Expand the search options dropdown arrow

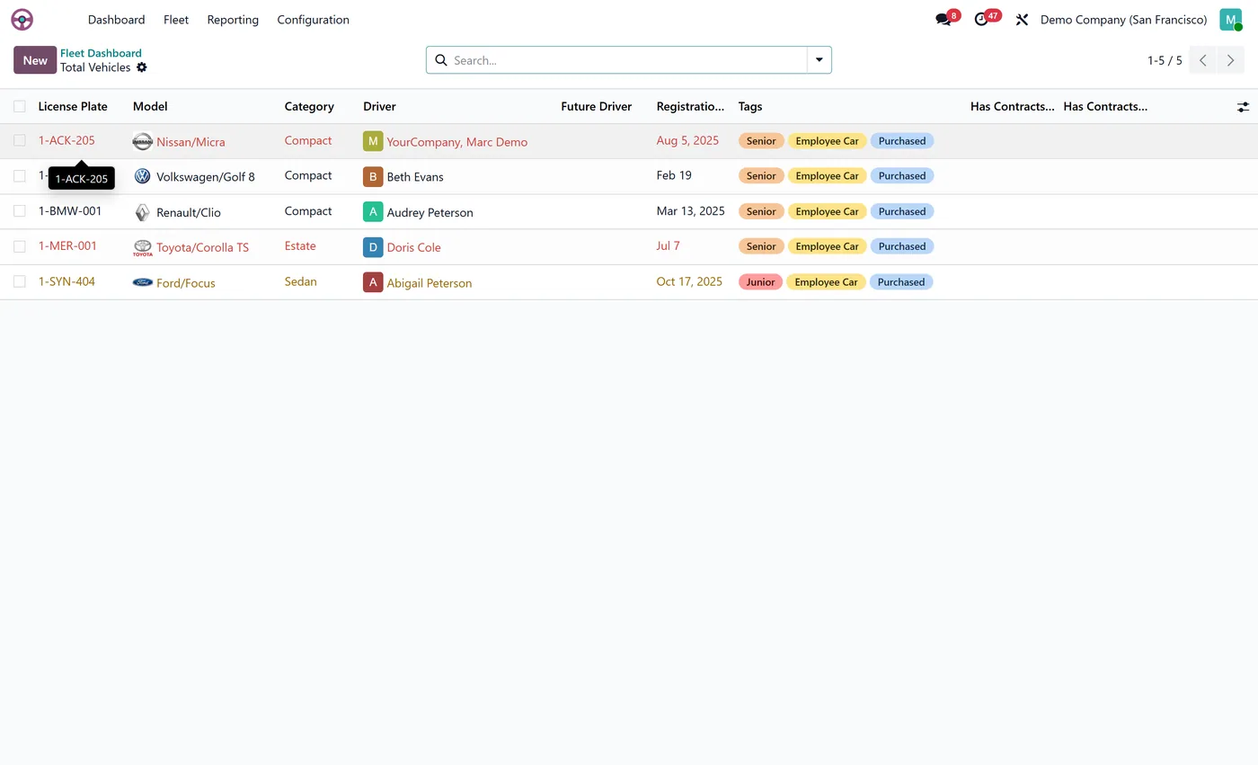tap(819, 60)
